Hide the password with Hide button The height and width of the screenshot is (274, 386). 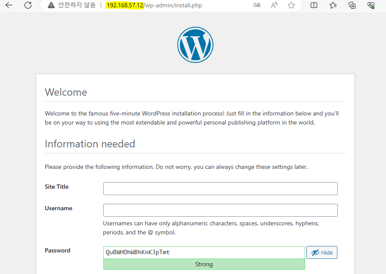tap(322, 252)
